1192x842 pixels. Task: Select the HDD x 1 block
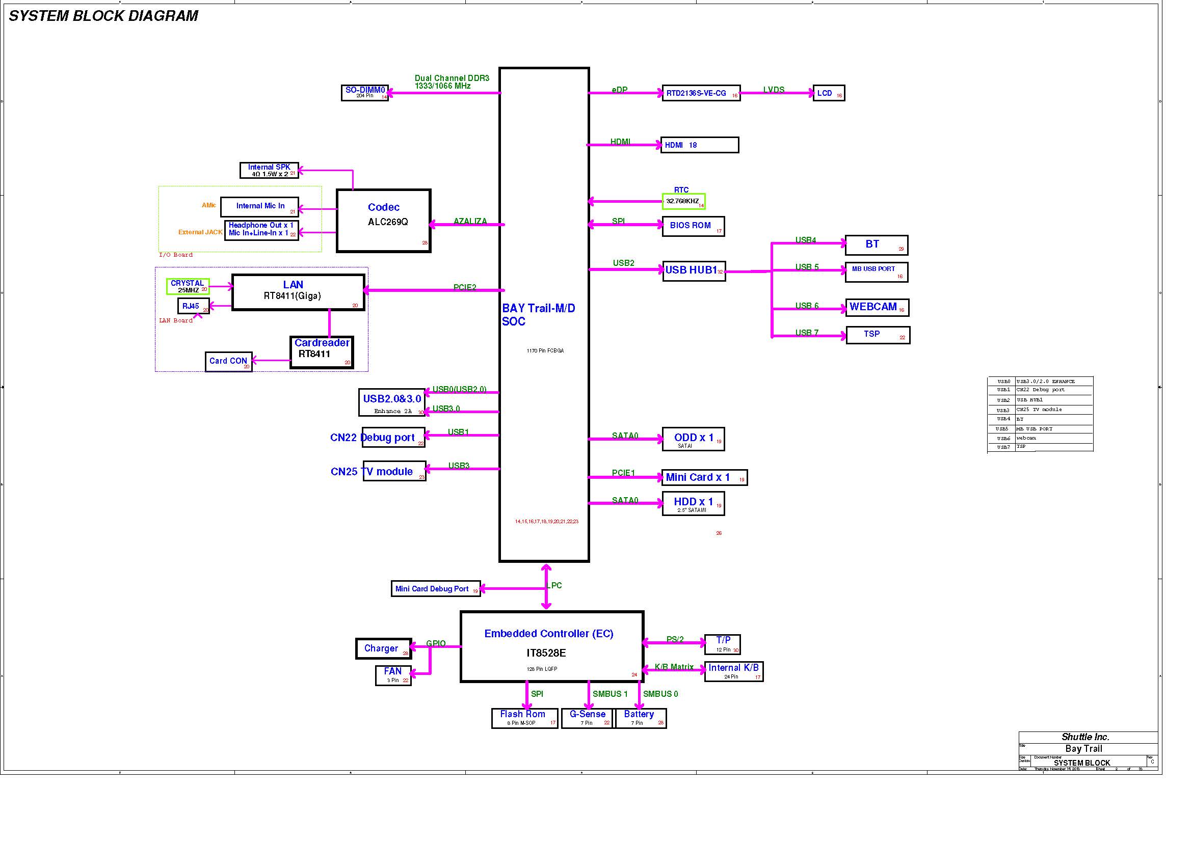[693, 503]
